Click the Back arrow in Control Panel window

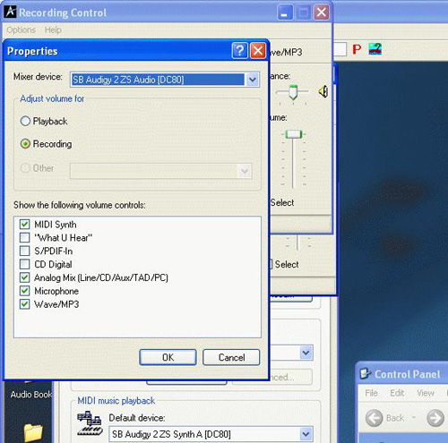pos(375,418)
